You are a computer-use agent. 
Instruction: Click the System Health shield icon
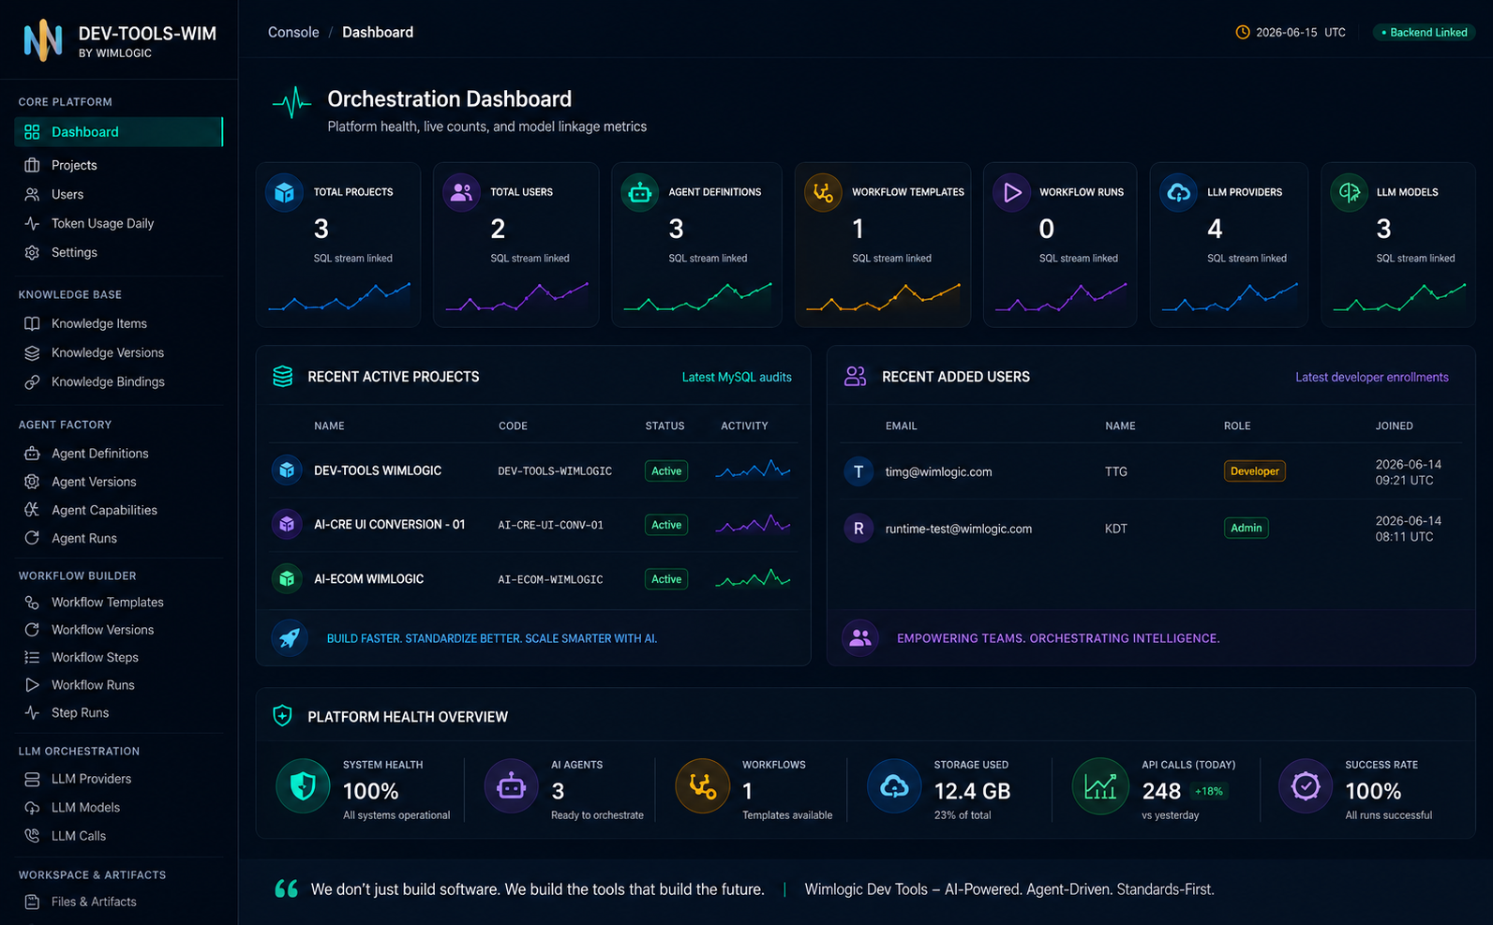303,786
